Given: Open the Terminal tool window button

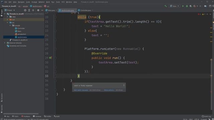Looking at the screenshot, I should click(x=37, y=116).
